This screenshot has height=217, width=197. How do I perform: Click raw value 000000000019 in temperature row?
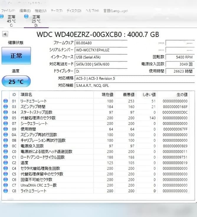[x=175, y=163]
